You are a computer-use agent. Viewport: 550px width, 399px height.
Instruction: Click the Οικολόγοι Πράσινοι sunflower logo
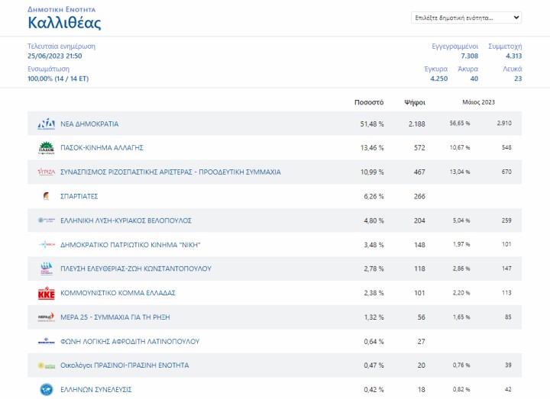coord(47,365)
